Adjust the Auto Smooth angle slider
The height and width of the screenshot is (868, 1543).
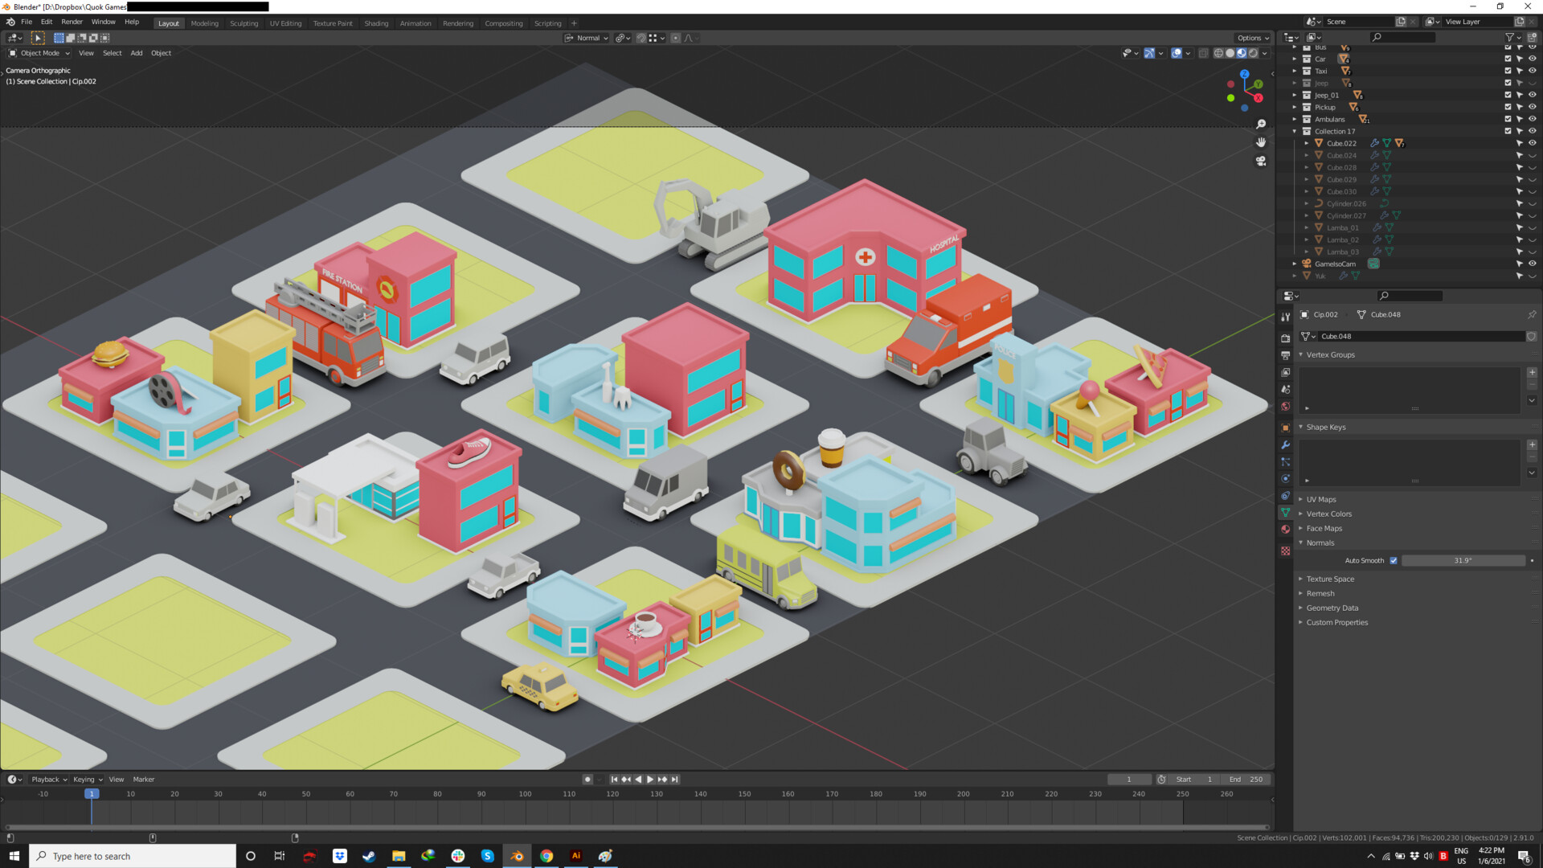tap(1464, 560)
